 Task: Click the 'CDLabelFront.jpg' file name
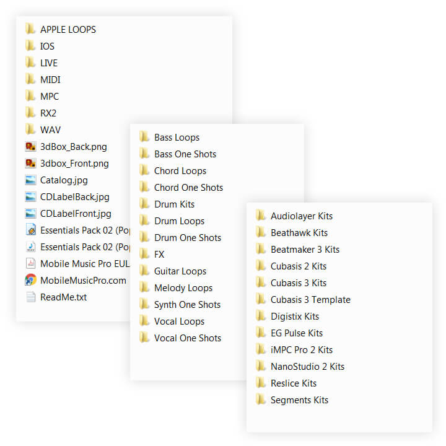(x=76, y=214)
